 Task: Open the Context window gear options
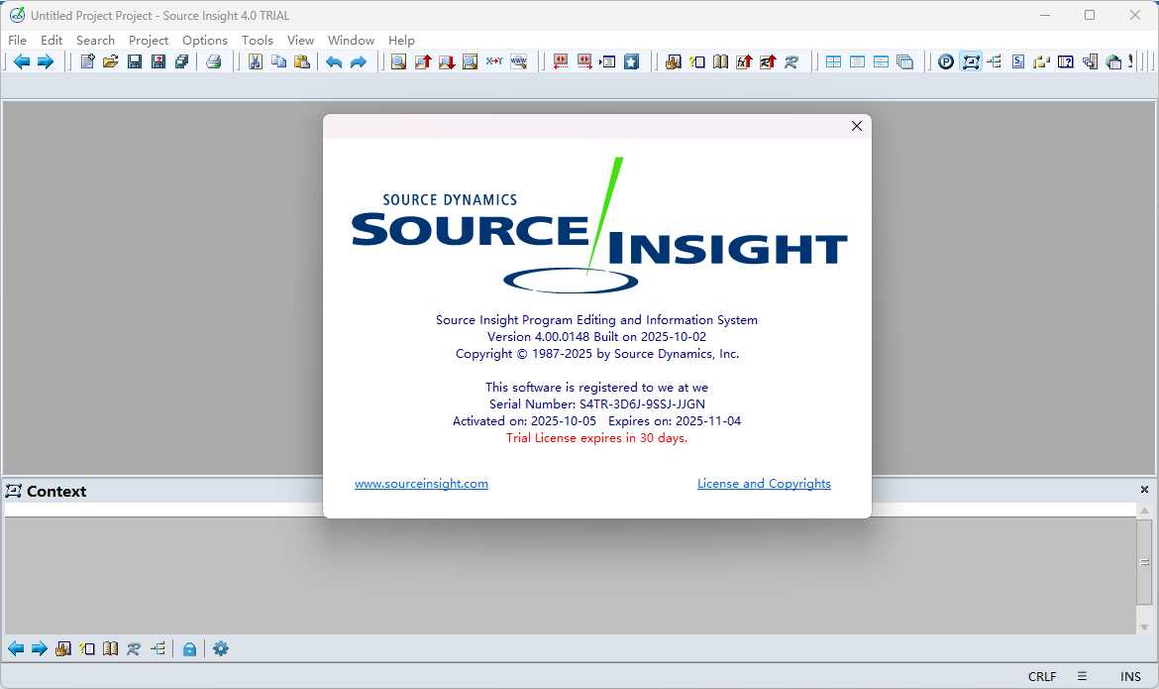coord(221,648)
